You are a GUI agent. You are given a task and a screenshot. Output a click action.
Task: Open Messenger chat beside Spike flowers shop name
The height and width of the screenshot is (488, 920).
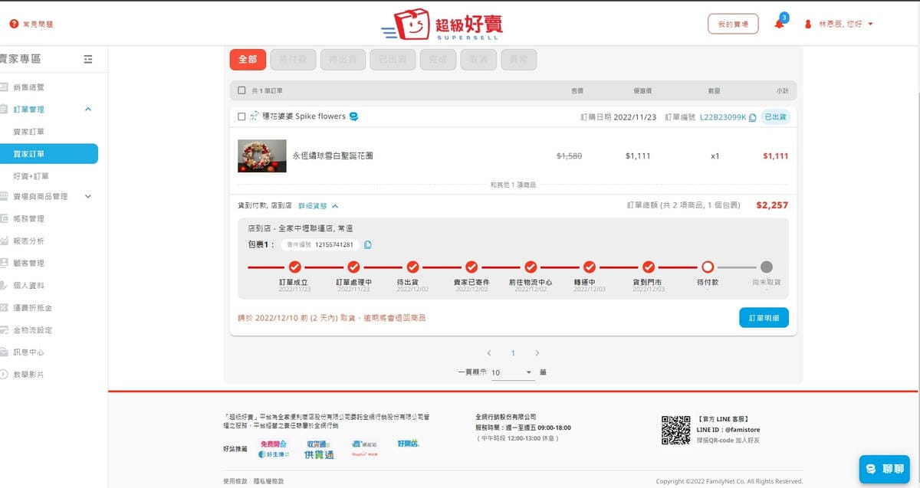(353, 117)
